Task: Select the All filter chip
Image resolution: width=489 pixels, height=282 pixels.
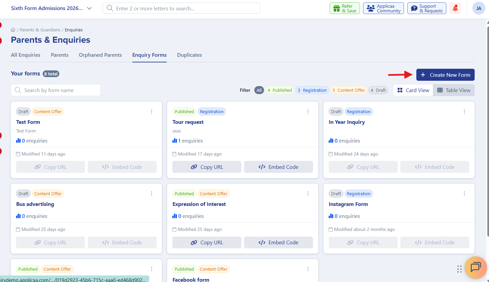Action: point(259,90)
